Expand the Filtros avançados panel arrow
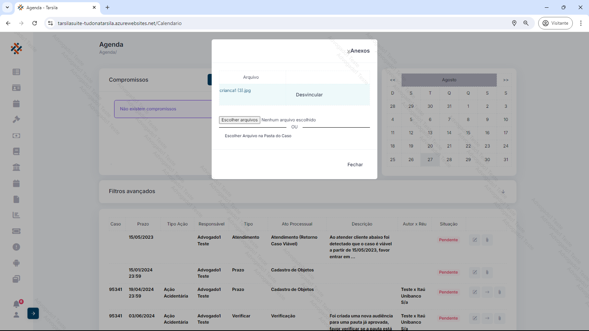This screenshot has height=331, width=589. click(503, 192)
